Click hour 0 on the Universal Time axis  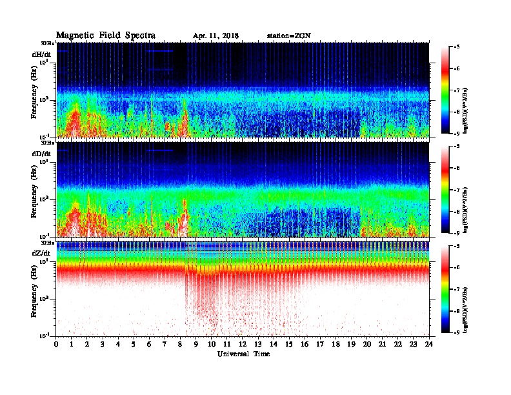[x=56, y=344]
